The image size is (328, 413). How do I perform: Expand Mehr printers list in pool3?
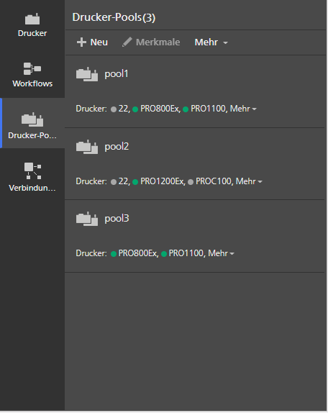pyautogui.click(x=221, y=253)
